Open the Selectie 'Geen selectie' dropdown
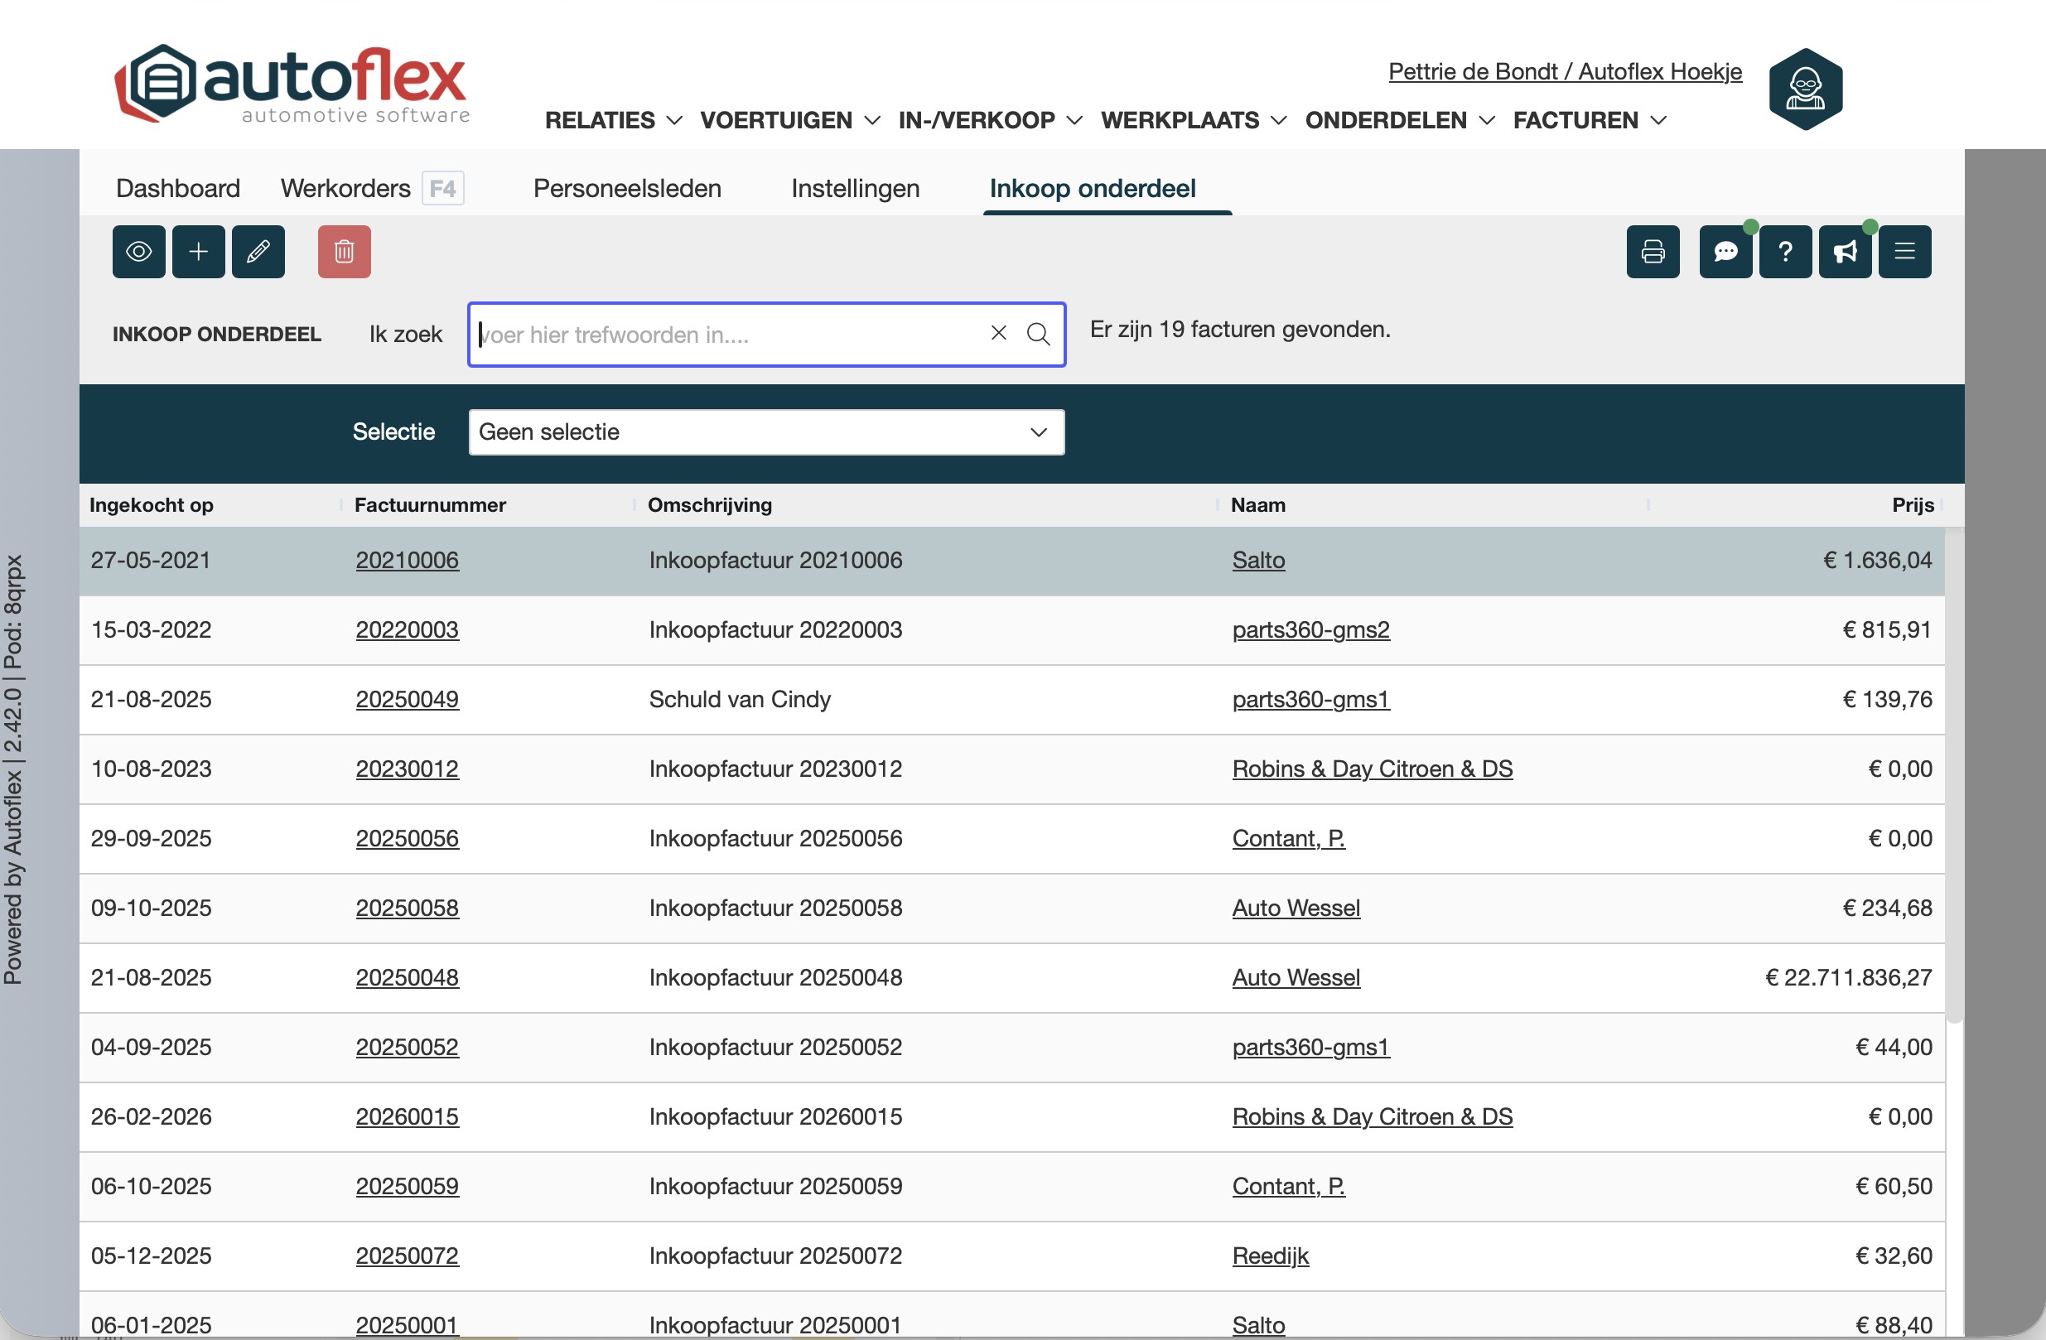 pos(767,432)
